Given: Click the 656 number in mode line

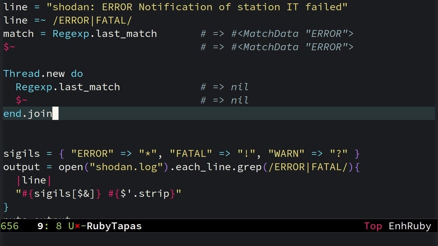Looking at the screenshot, I should pyautogui.click(x=9, y=226).
